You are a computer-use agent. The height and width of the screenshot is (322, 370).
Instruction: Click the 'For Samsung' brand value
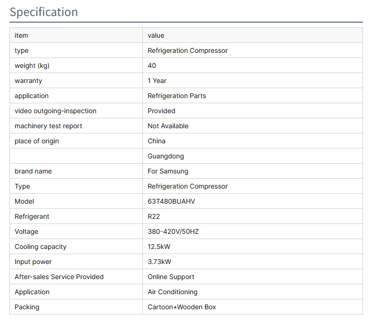pyautogui.click(x=168, y=171)
